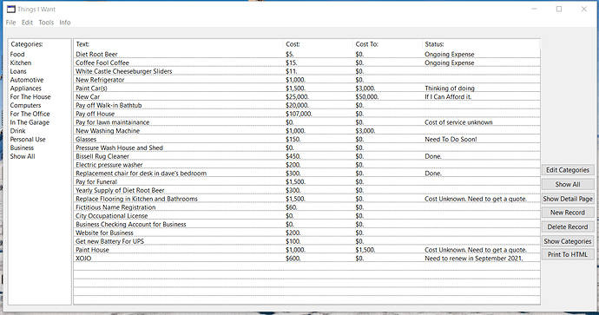The image size is (599, 315).
Task: Select White Castle Cheeseburger Sliders row
Action: click(x=306, y=71)
